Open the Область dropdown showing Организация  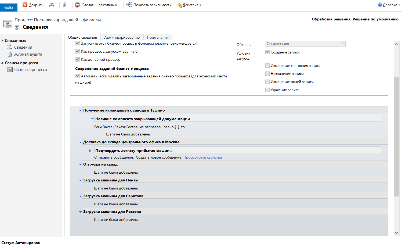[x=305, y=44]
